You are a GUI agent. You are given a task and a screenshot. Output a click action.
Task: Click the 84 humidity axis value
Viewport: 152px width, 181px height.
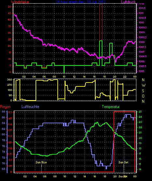click(x=4, y=123)
